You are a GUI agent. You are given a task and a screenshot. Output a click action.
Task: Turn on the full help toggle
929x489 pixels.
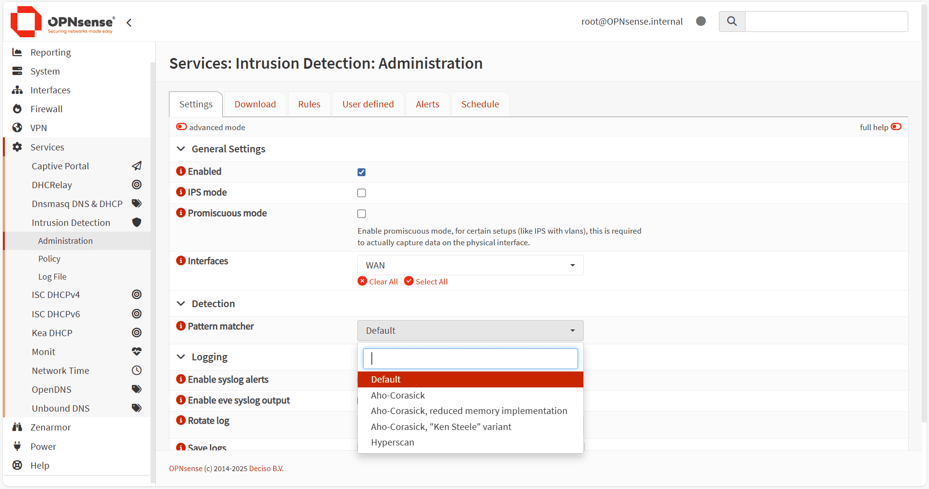click(x=896, y=127)
